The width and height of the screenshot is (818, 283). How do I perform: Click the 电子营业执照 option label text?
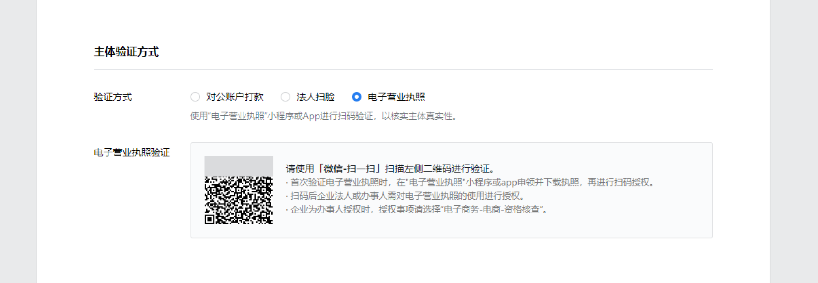396,97
